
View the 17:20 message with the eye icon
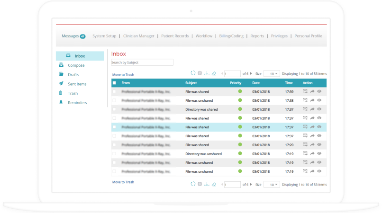[x=319, y=145]
